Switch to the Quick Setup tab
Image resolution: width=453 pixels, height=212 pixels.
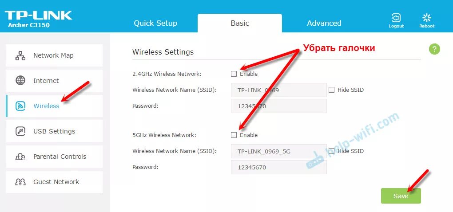(x=155, y=23)
